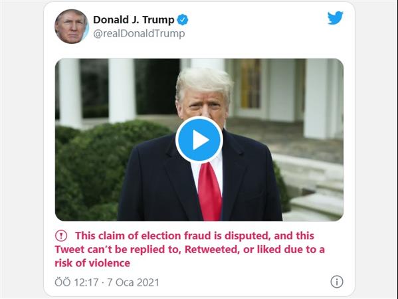398x299 pixels.
Task: Click the stone steps in the video
Action: pos(315,193)
